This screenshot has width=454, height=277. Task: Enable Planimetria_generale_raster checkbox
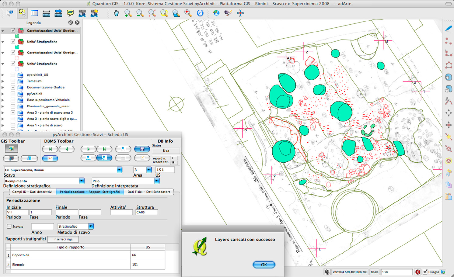(x=13, y=106)
